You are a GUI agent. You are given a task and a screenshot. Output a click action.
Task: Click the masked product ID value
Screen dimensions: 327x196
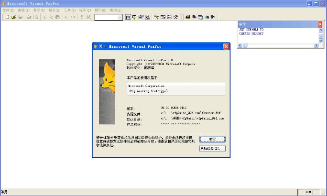pos(180,123)
